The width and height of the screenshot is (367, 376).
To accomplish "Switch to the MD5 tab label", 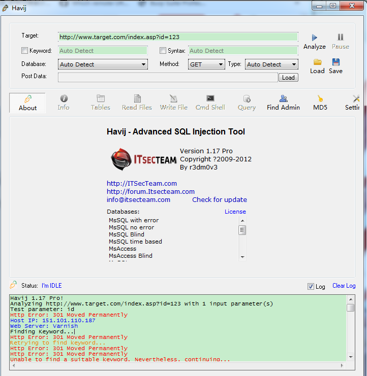I will pos(320,108).
